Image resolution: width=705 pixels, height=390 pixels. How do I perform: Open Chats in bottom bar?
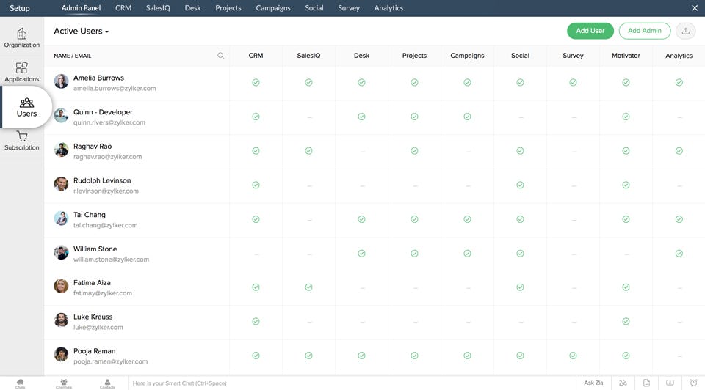point(21,383)
